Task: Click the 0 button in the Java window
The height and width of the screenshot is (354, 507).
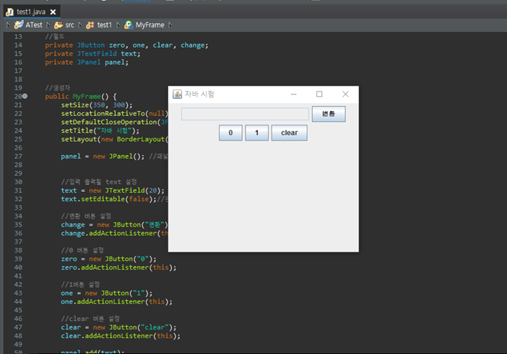Action: (230, 133)
